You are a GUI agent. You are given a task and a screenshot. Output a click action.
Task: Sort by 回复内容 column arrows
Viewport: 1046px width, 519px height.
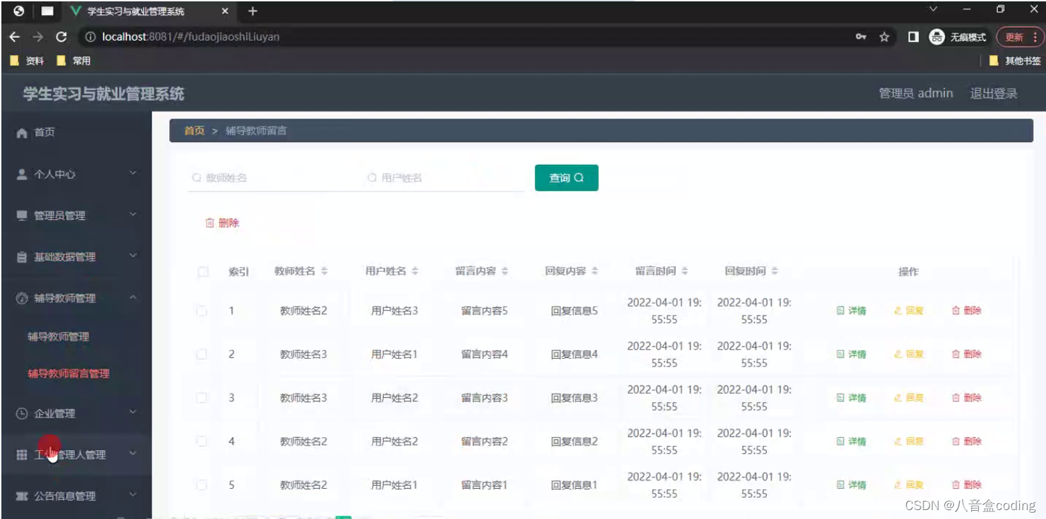595,272
